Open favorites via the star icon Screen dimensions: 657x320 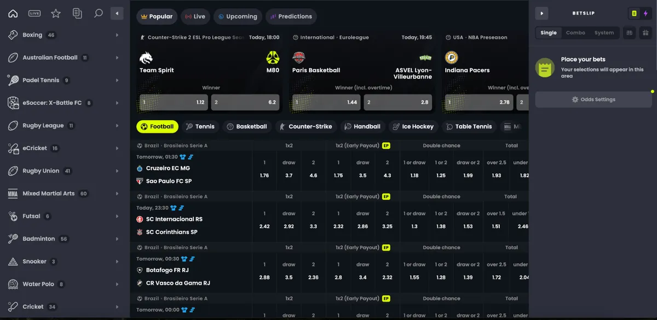point(56,14)
